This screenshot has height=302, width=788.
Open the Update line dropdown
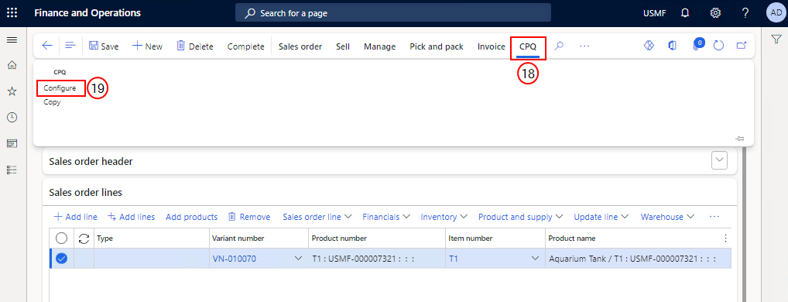click(x=601, y=217)
